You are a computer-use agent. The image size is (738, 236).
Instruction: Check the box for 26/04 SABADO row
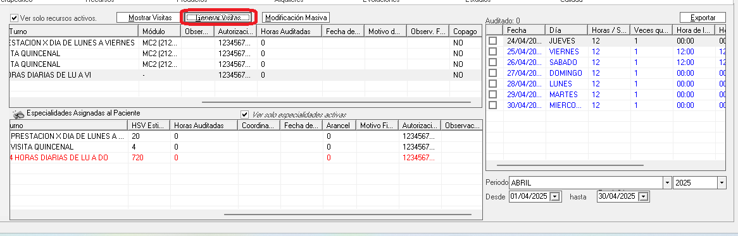point(493,62)
